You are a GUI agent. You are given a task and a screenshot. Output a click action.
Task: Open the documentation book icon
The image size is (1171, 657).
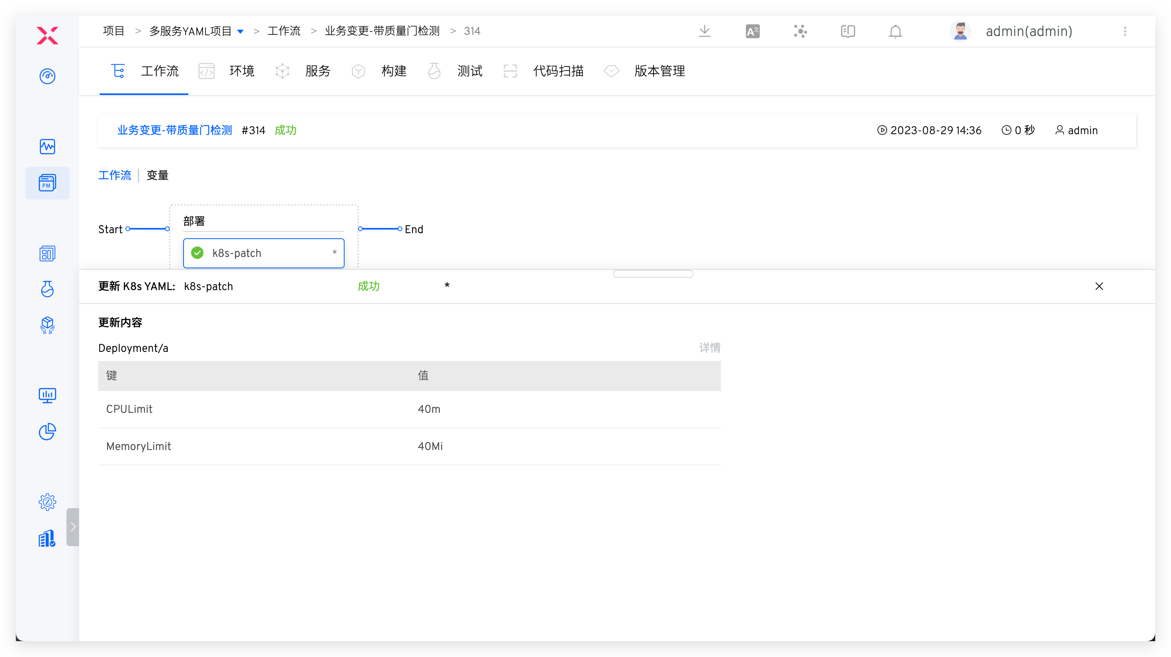(x=847, y=31)
